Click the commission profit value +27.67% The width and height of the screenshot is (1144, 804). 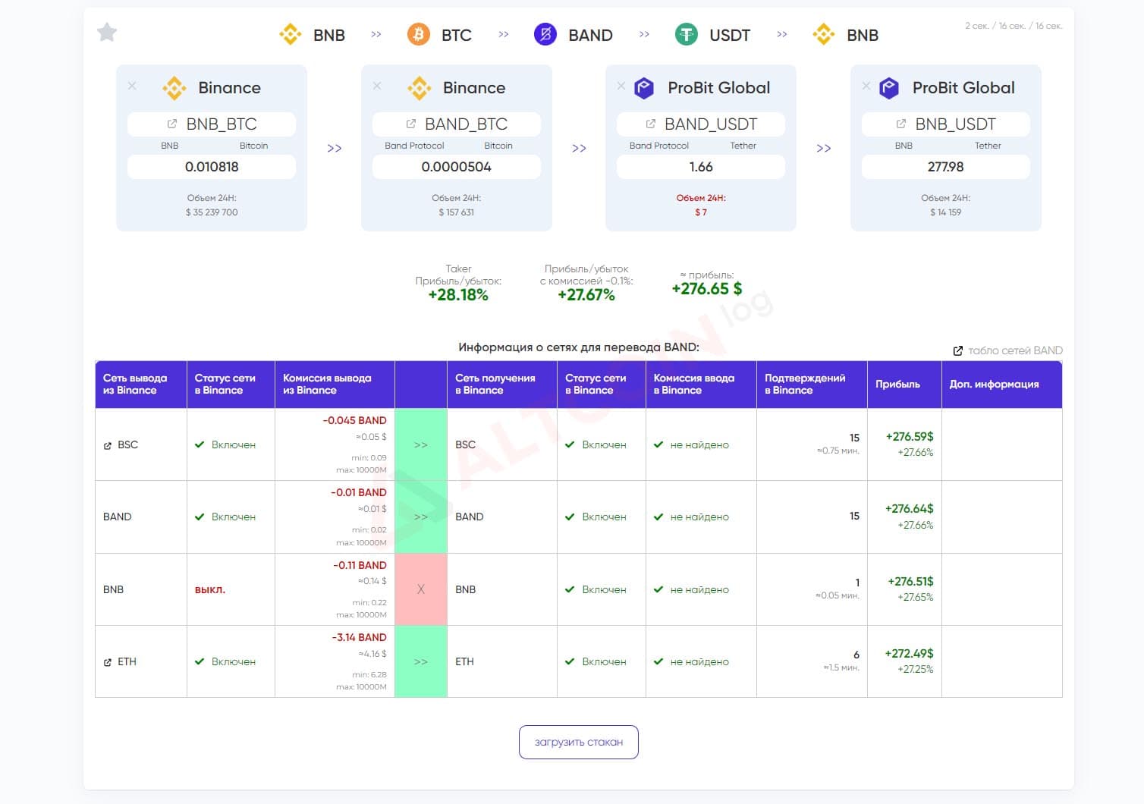click(586, 295)
